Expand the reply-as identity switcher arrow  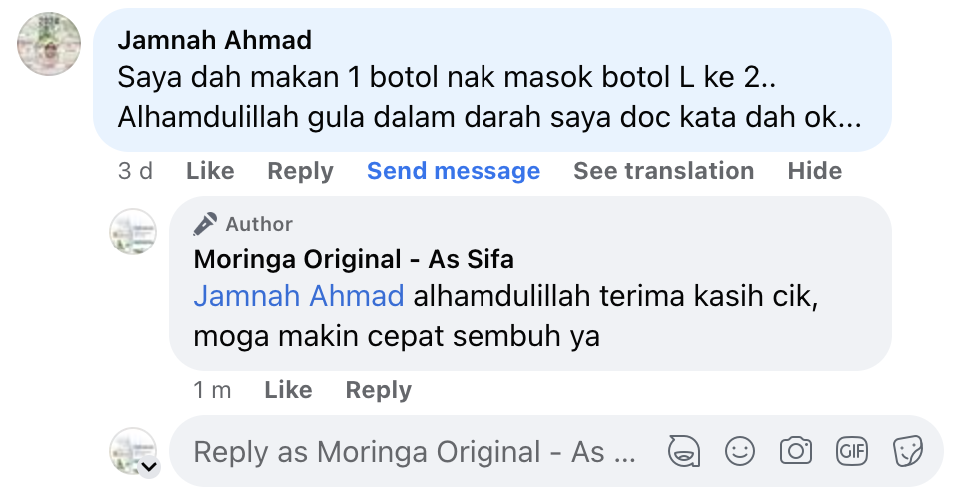pos(149,466)
